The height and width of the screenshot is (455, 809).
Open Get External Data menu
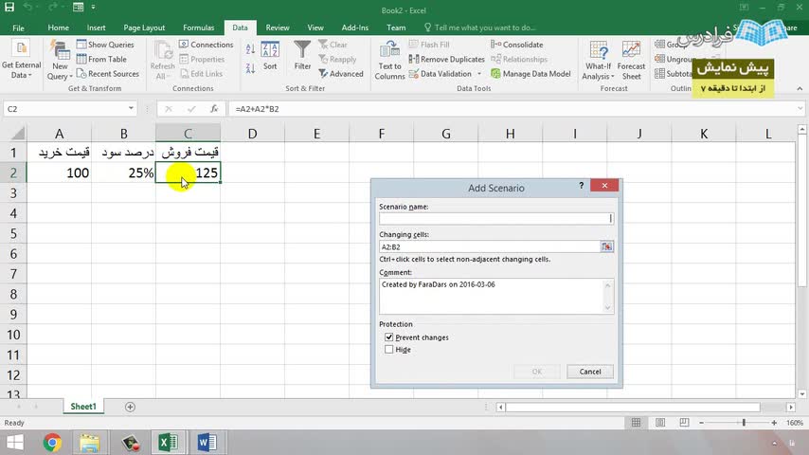(21, 61)
